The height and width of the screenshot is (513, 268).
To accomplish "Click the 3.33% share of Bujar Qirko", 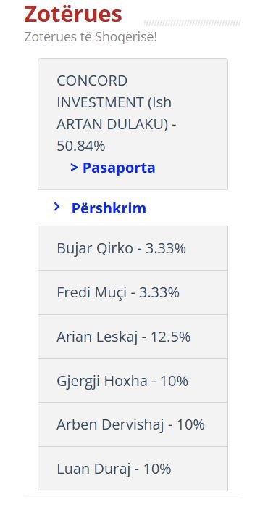I will (x=165, y=249).
